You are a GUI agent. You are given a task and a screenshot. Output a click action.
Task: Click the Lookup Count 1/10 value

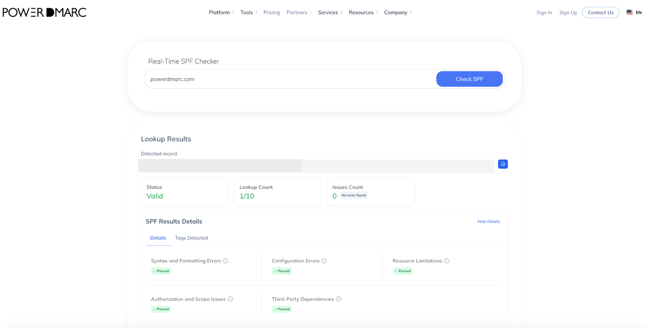[x=247, y=196]
